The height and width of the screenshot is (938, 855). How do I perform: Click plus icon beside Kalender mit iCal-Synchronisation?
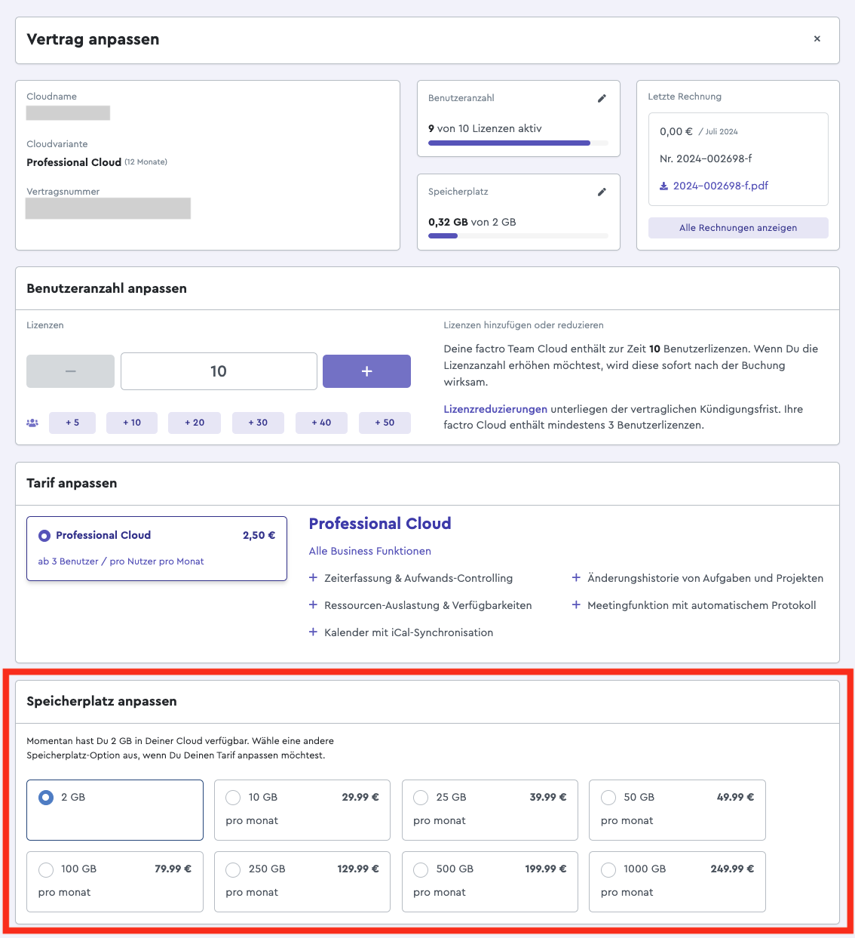point(313,632)
